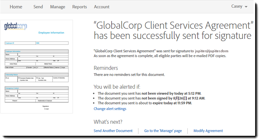Open the Send menu

point(38,7)
